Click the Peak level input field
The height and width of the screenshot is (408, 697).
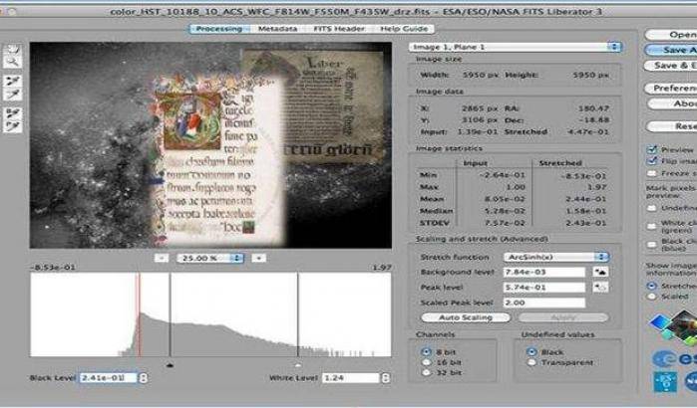(544, 288)
